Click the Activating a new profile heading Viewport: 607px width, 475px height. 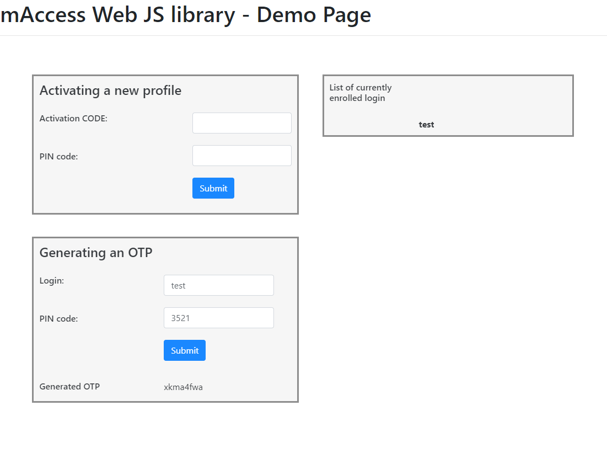point(110,90)
